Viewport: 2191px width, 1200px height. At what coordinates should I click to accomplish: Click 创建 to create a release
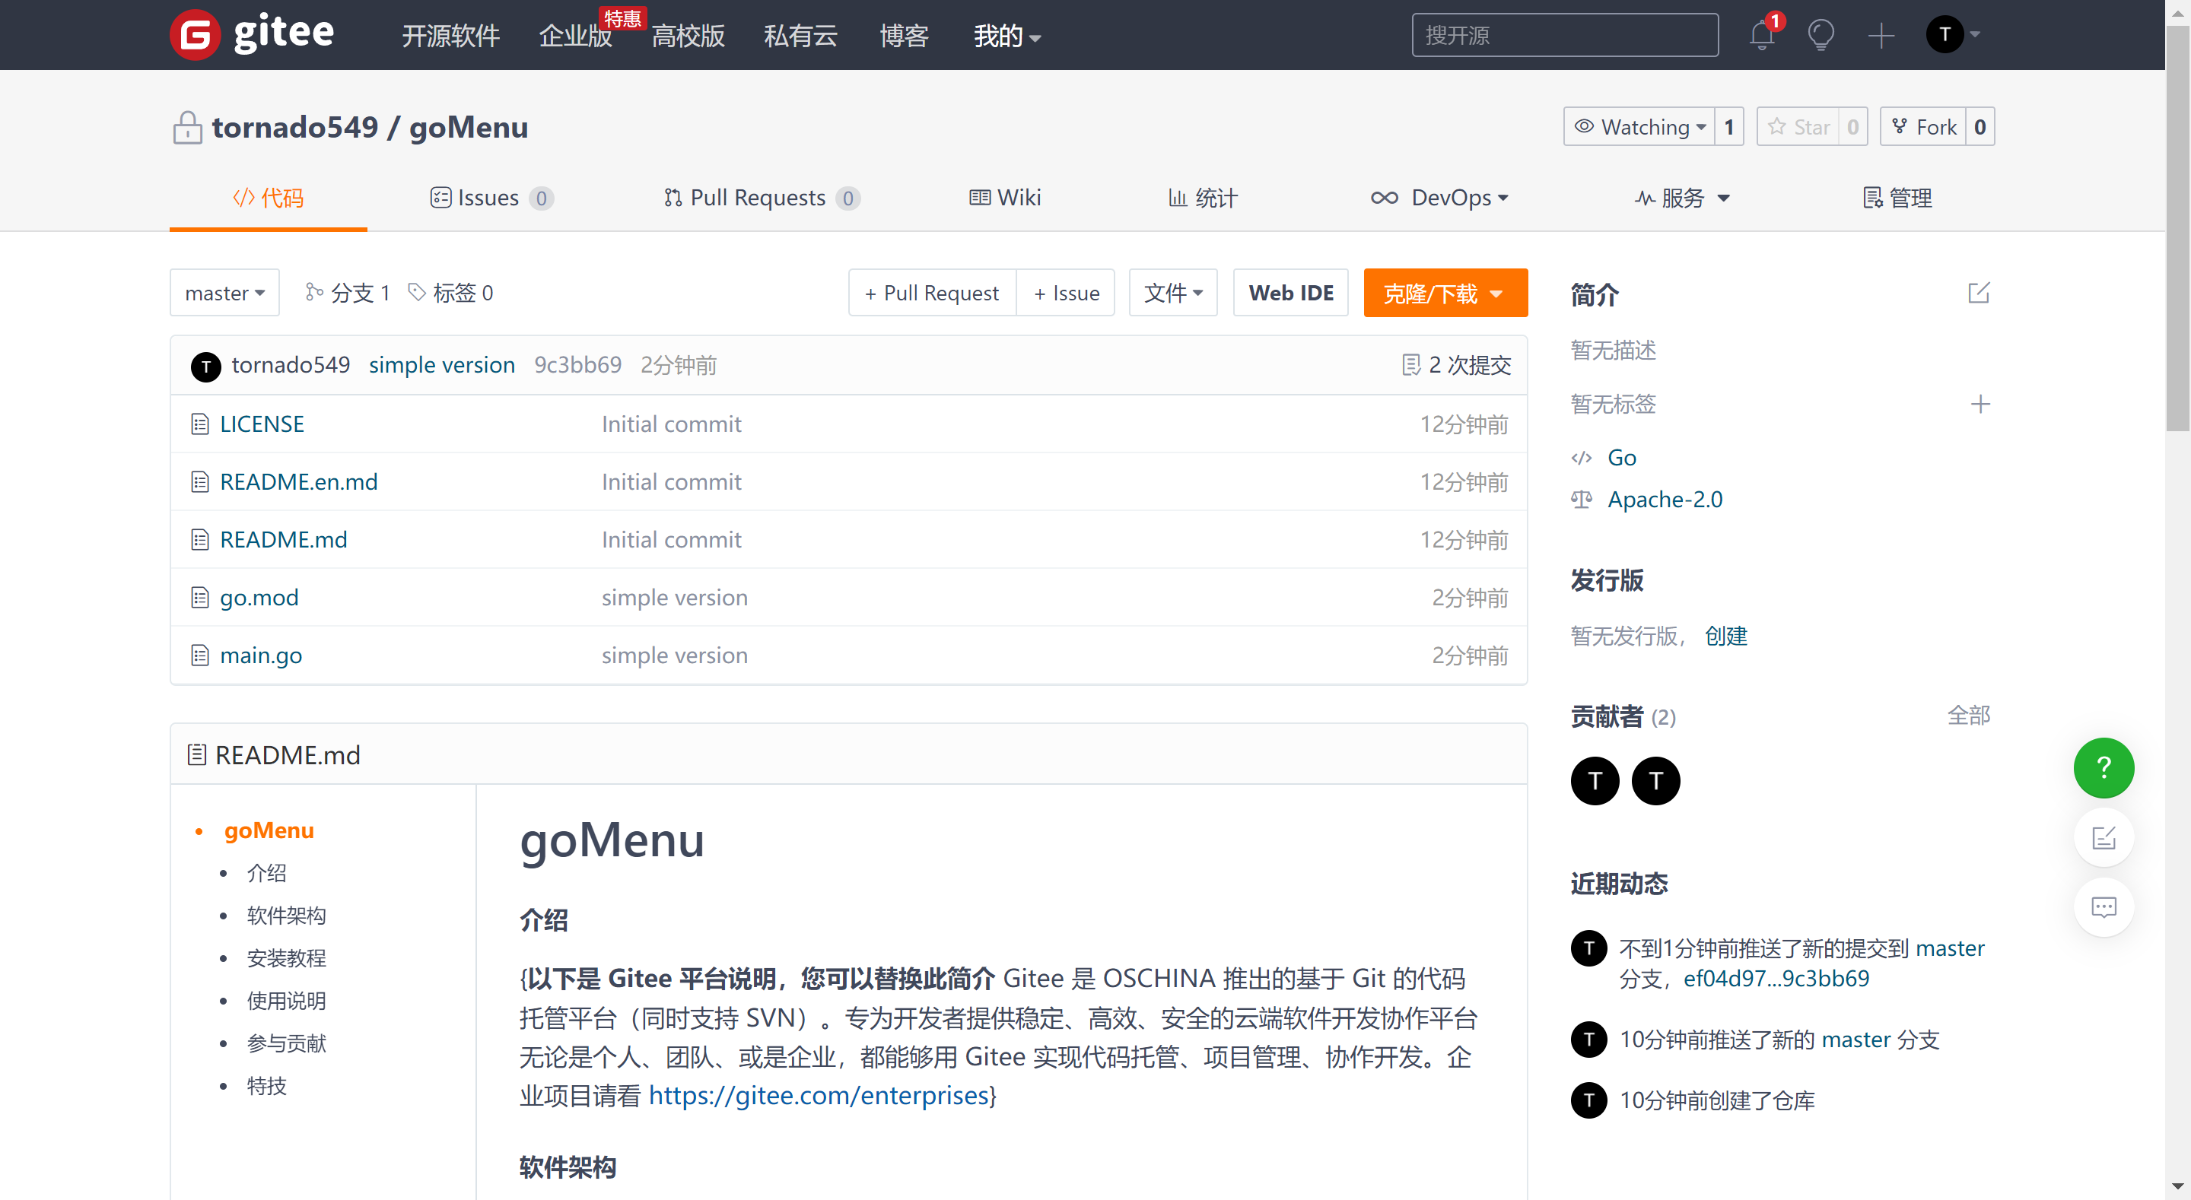point(1725,635)
